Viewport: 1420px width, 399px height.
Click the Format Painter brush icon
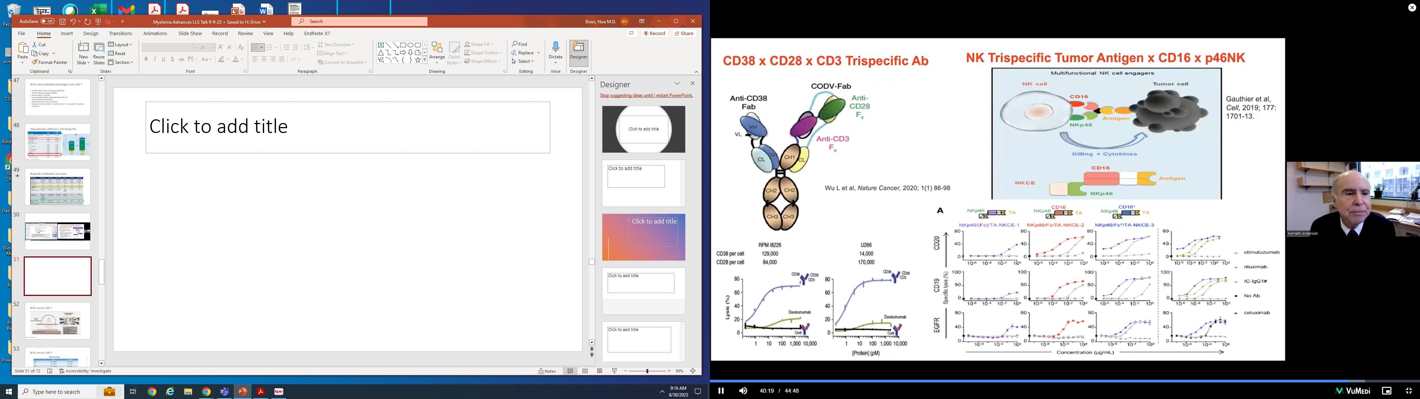pos(35,62)
